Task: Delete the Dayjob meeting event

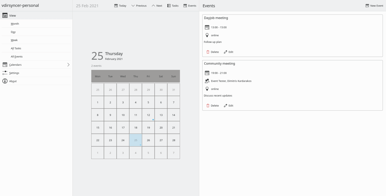Action: (212, 52)
